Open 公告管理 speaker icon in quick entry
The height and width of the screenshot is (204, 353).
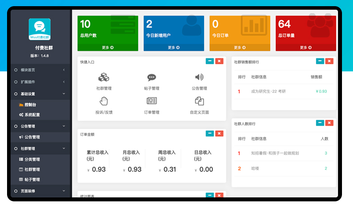point(199,78)
